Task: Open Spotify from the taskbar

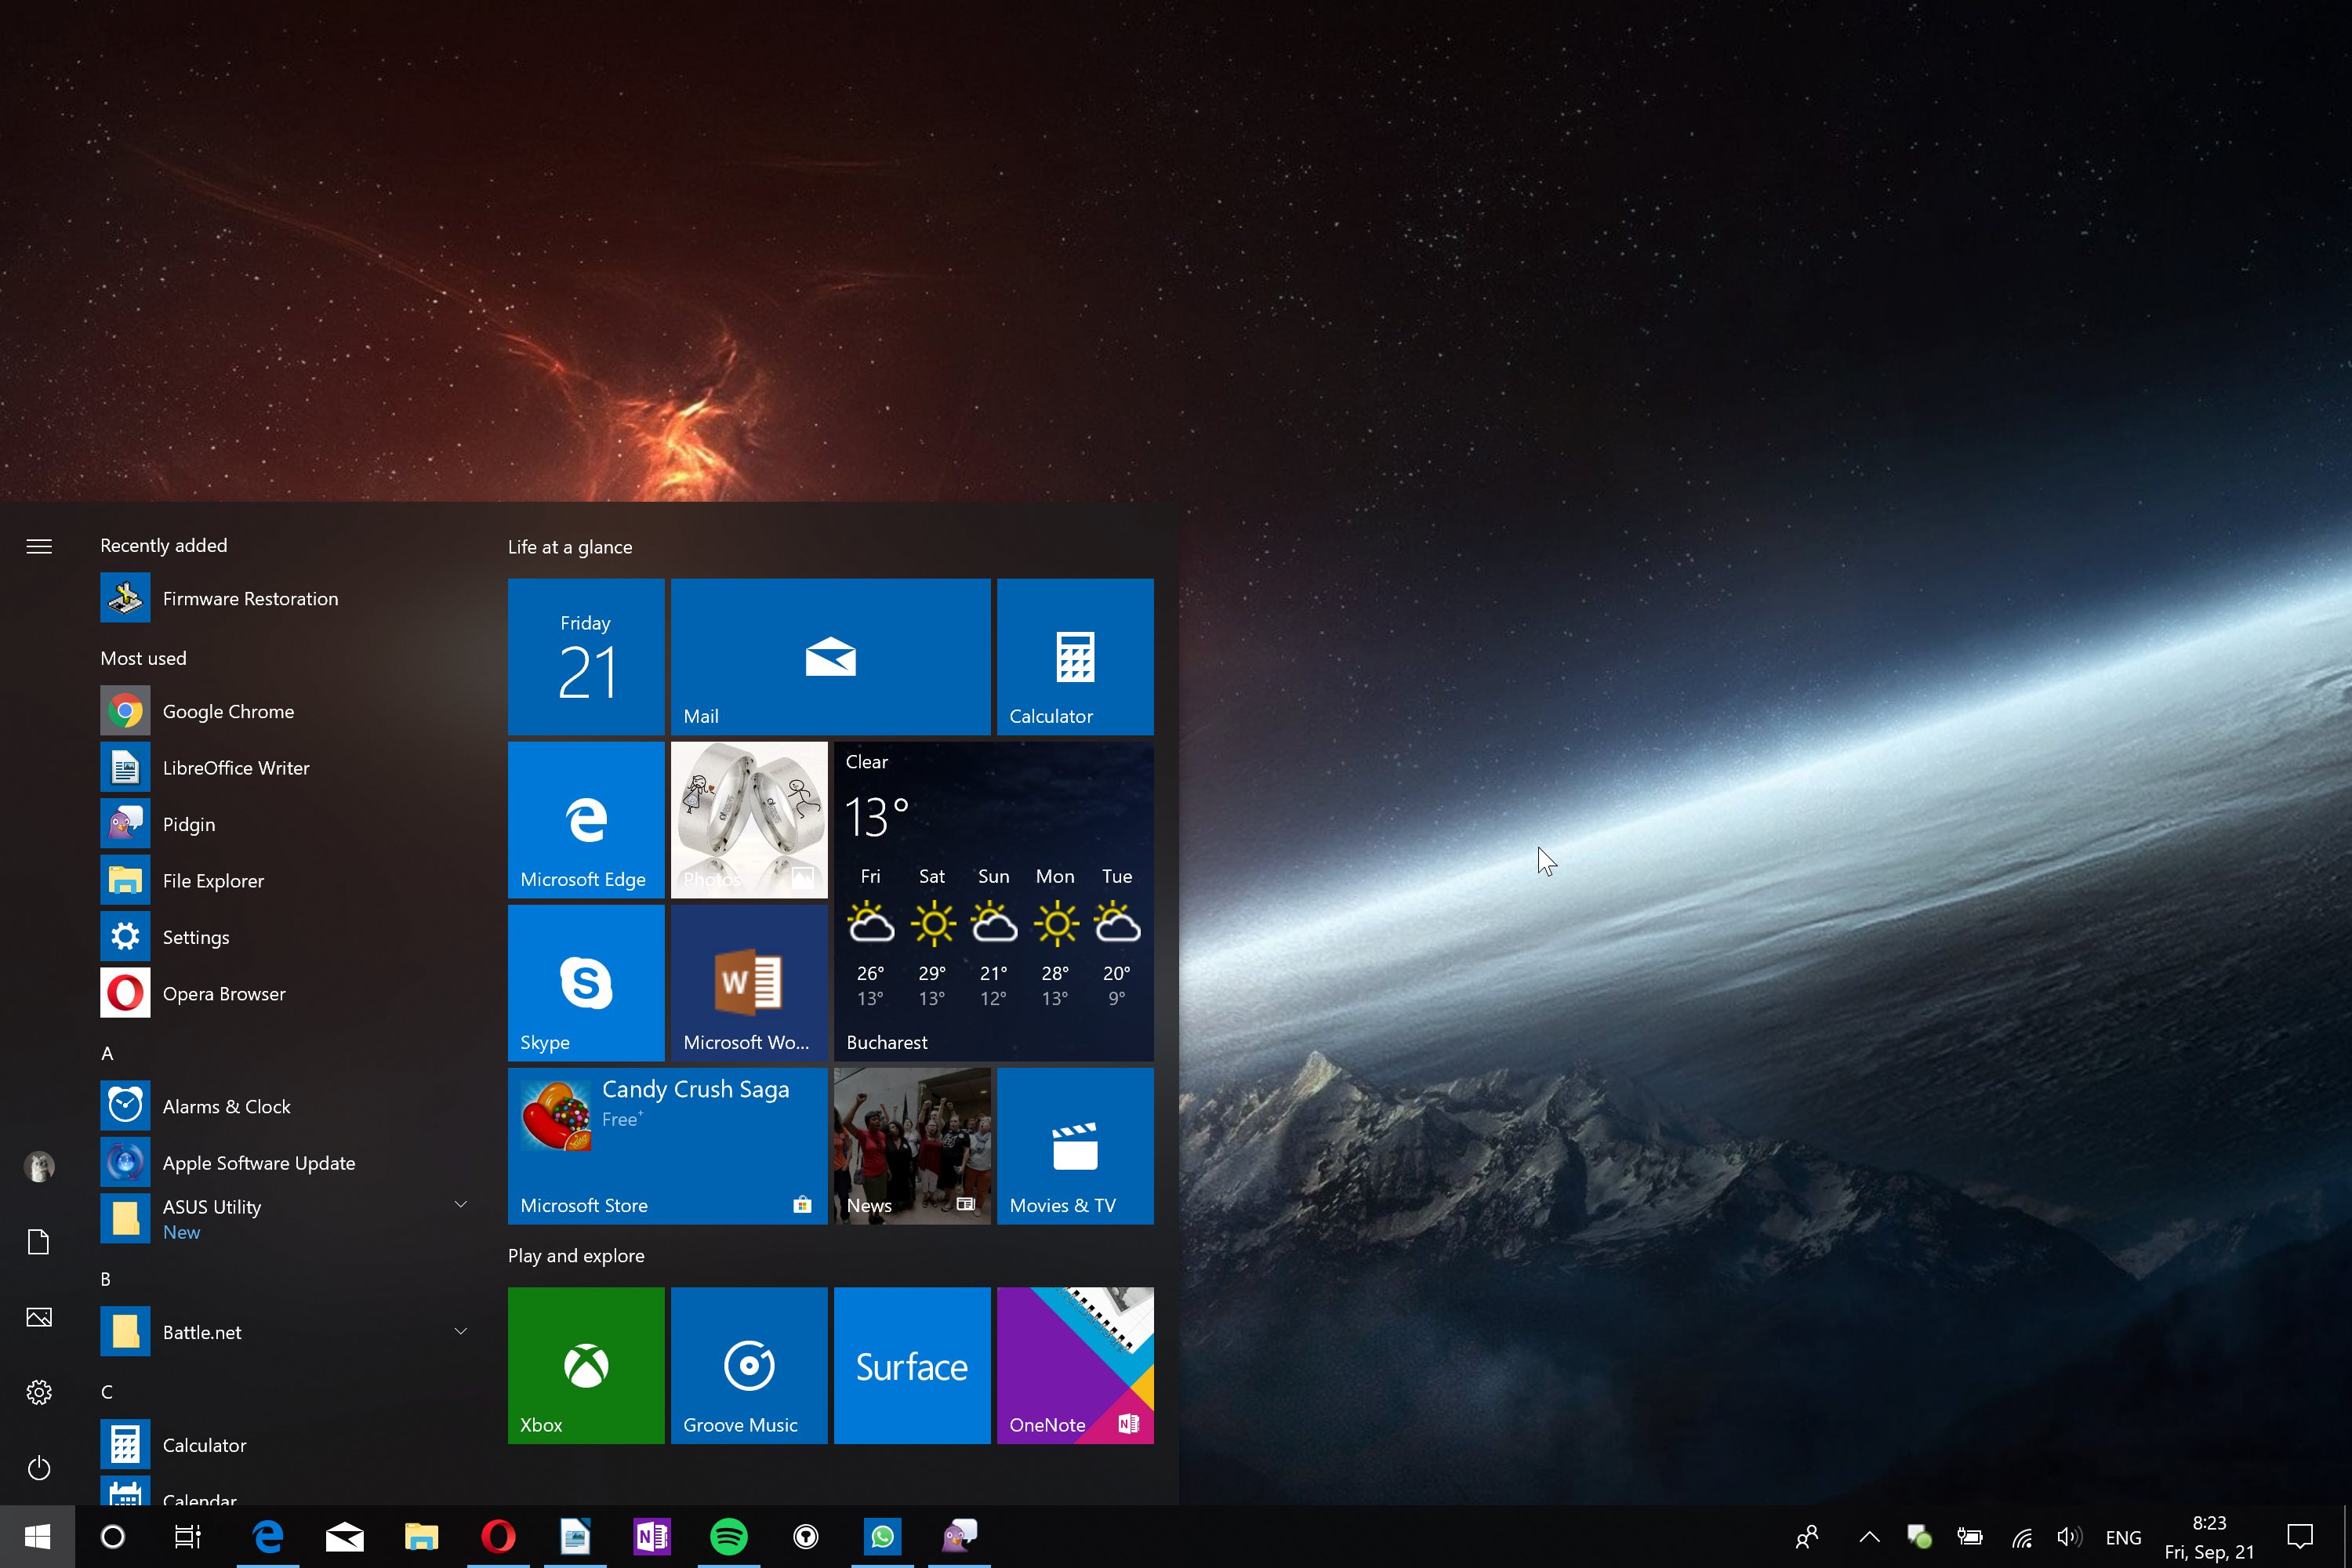Action: 728,1536
